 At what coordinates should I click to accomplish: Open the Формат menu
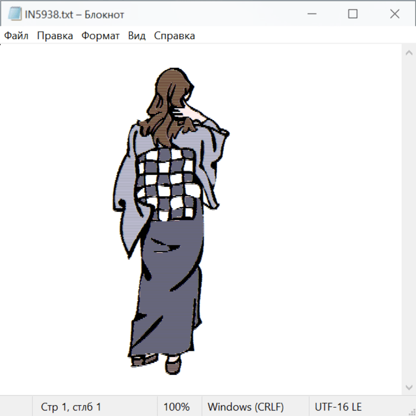click(x=100, y=36)
